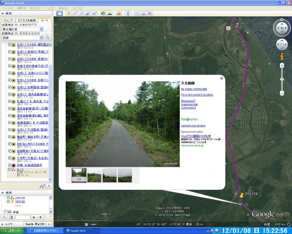The height and width of the screenshot is (234, 292).
Task: Open the ツール(T) menu
Action: pos(49,8)
